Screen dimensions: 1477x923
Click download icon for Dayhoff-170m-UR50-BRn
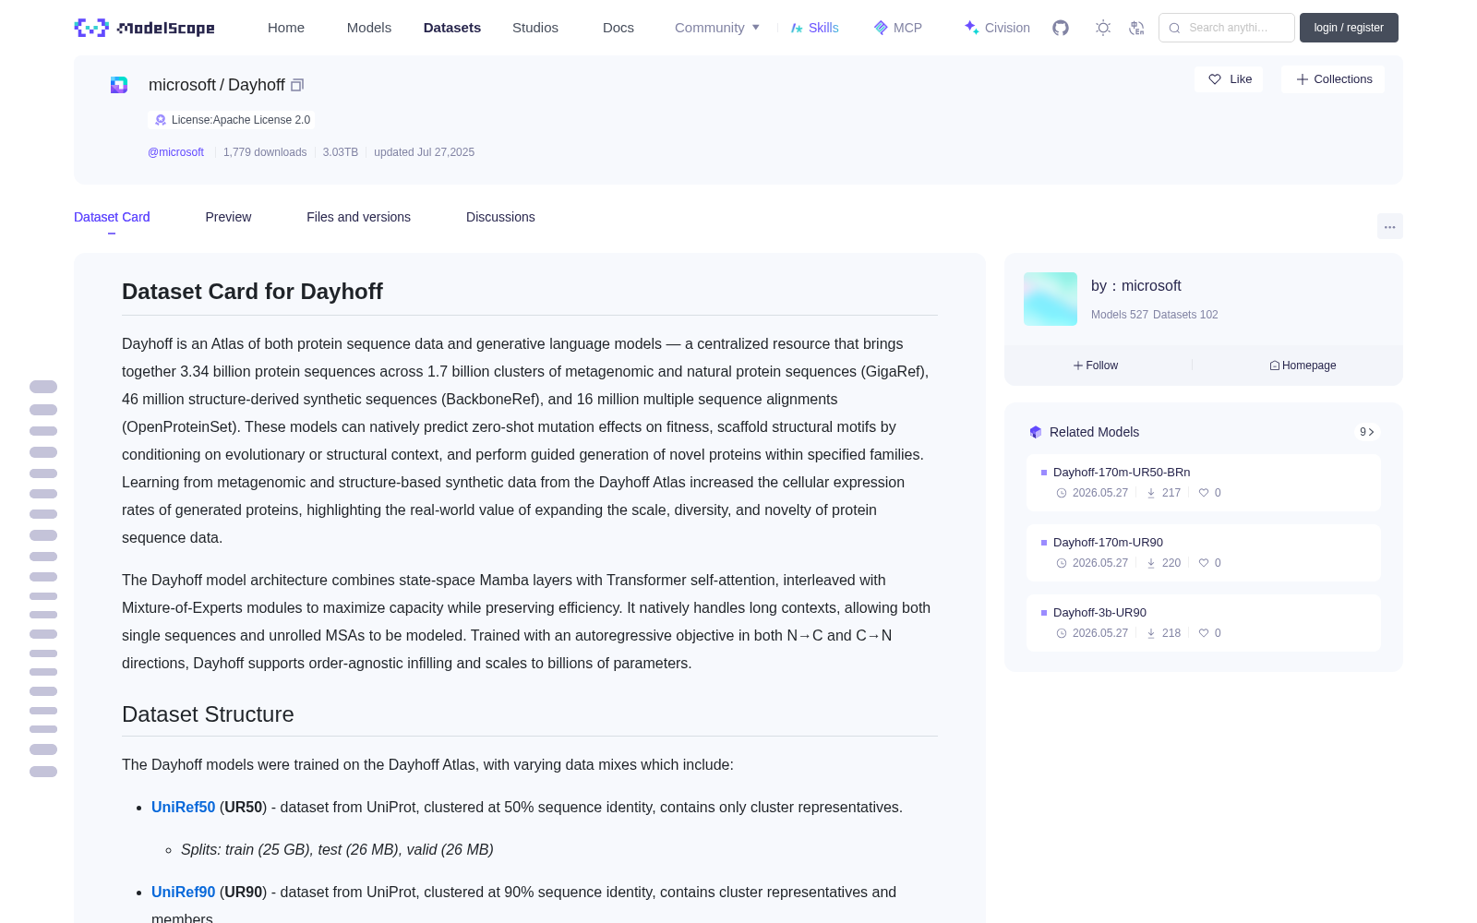[1151, 493]
